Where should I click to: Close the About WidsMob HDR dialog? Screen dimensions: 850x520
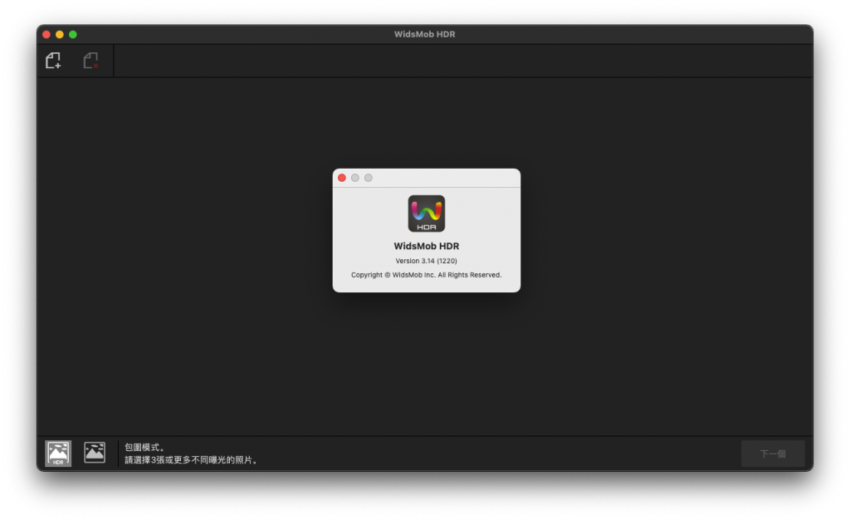click(x=341, y=178)
